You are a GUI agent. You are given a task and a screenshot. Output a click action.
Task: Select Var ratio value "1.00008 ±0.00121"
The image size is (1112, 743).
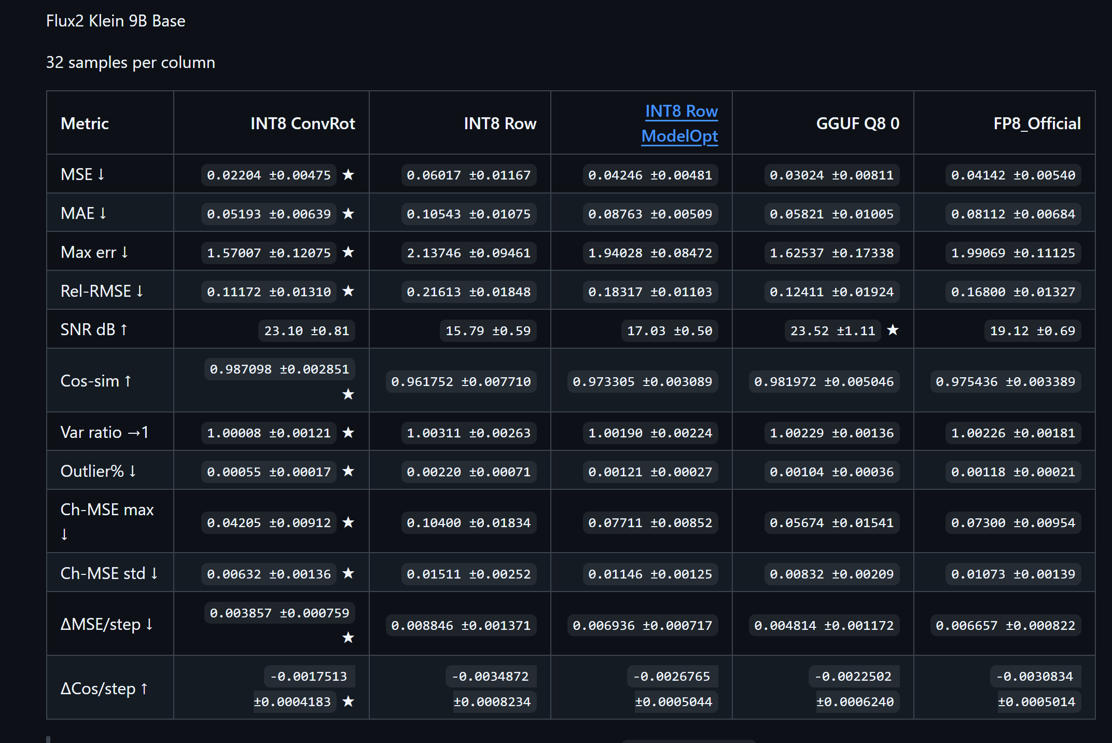tap(269, 433)
